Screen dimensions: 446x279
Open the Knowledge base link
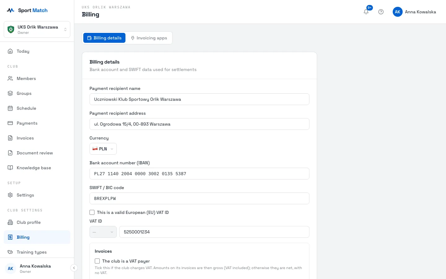tap(37, 168)
